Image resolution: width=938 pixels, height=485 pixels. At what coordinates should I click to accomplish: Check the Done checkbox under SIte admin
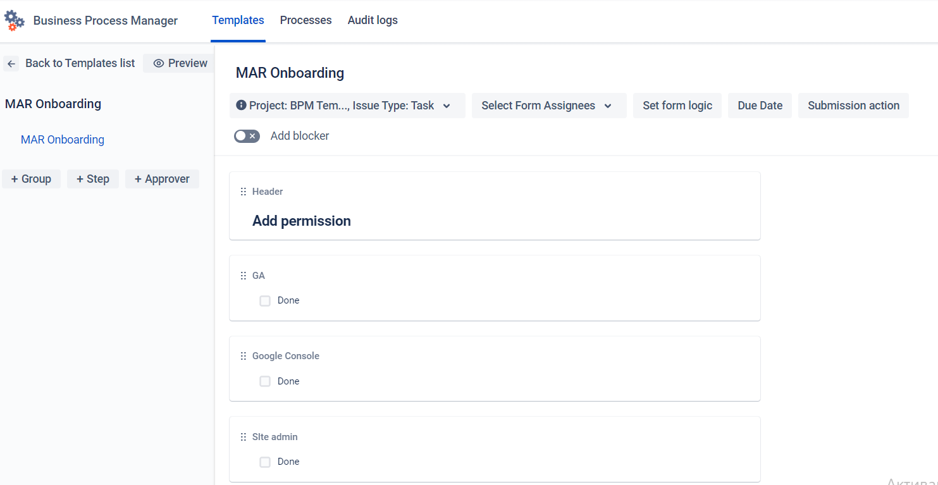click(x=264, y=462)
